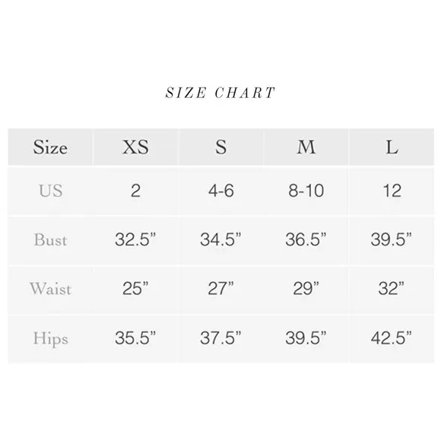Click the US row label

pos(51,191)
